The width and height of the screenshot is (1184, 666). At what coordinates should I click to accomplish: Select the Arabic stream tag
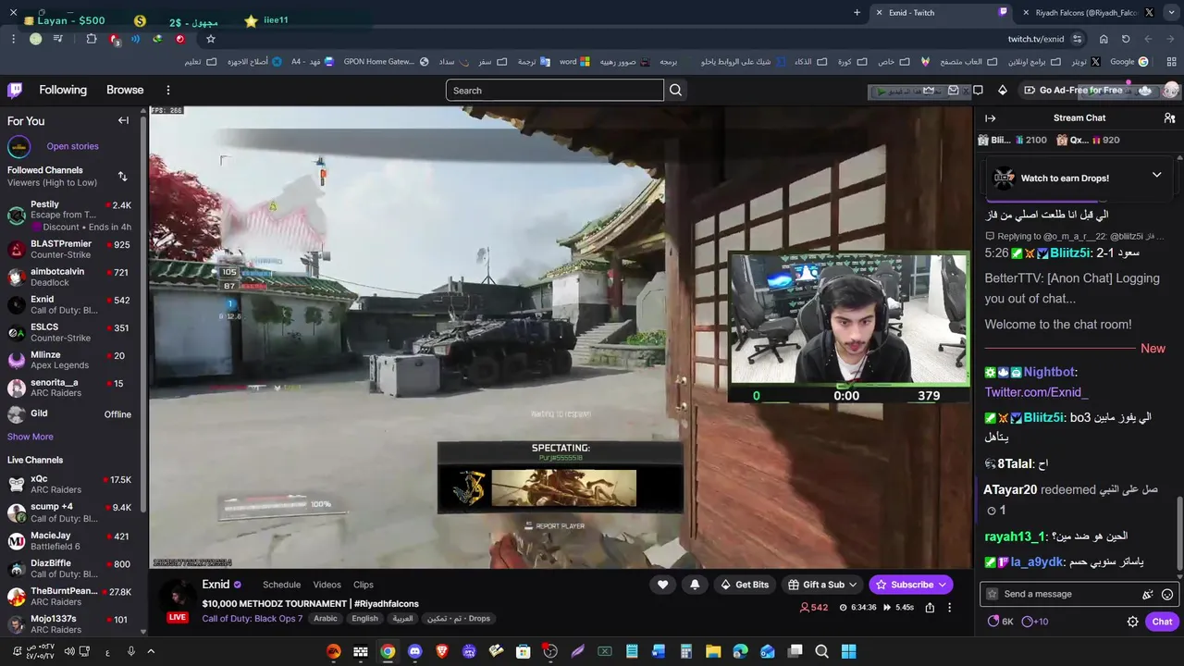point(326,619)
